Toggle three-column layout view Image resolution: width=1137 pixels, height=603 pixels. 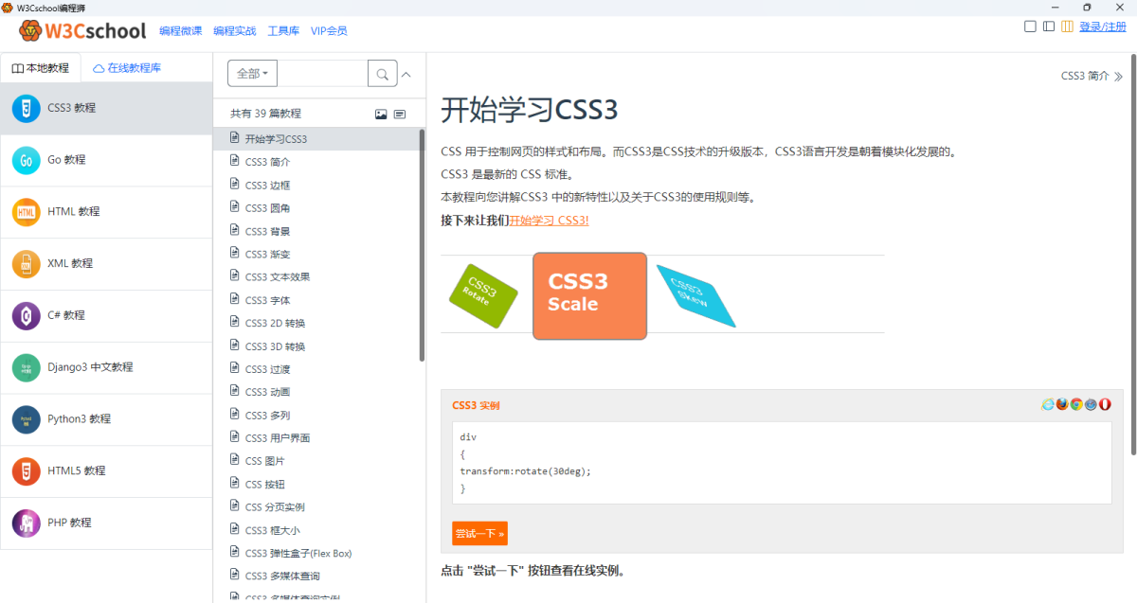tap(1067, 27)
